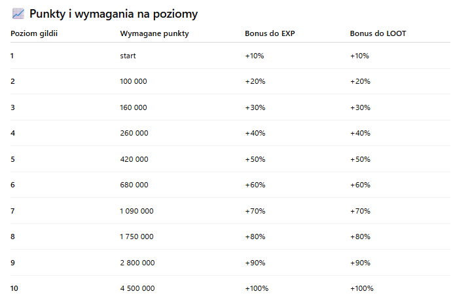Click the '420 000' points value
Viewport: 453px width, 304px height.
pos(134,159)
